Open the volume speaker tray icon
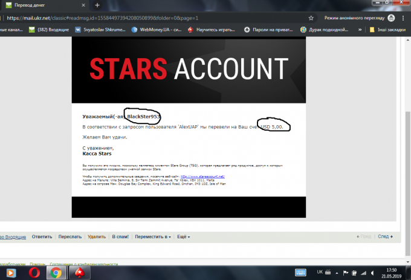Viewport: 411px width, 280px height. click(372, 273)
